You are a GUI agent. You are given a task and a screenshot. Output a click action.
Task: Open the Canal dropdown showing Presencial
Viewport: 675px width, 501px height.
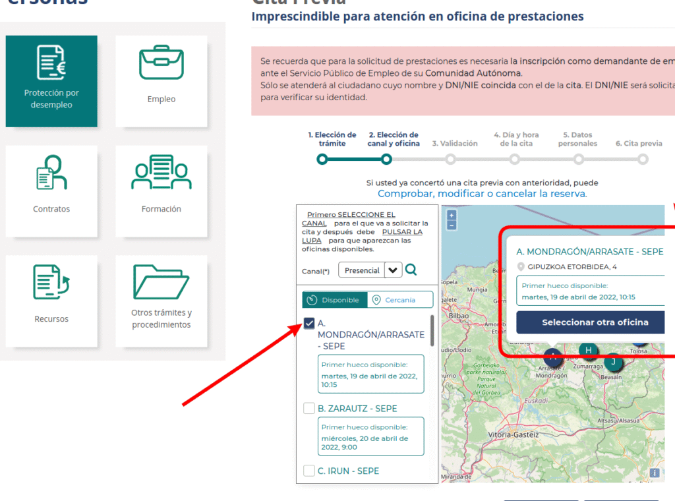393,270
